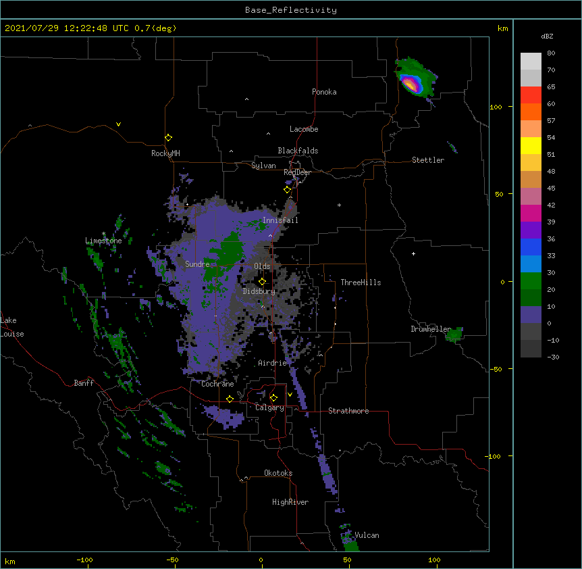
Task: Click the HighRiver city label
Action: click(290, 502)
